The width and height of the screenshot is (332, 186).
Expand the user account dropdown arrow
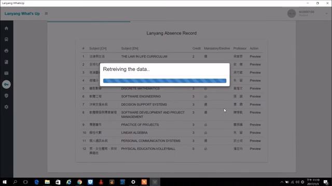pos(326,13)
